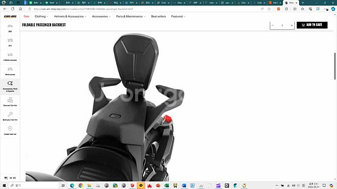
Task: Open Dealer near me locator icon
Action: click(10, 129)
